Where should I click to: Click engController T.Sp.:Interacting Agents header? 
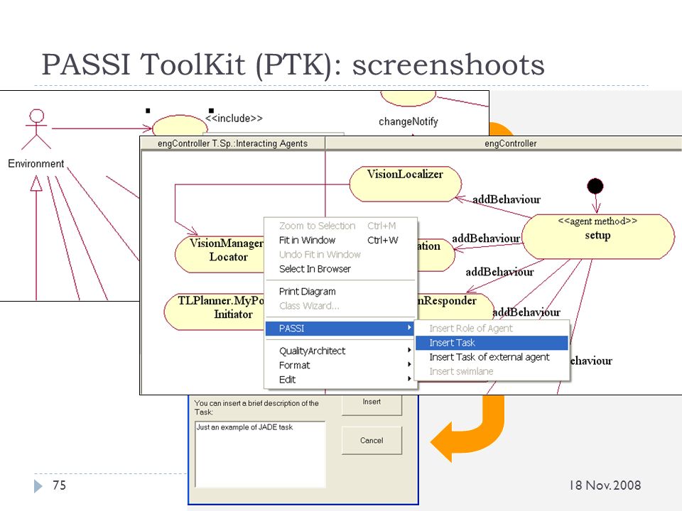pyautogui.click(x=233, y=143)
